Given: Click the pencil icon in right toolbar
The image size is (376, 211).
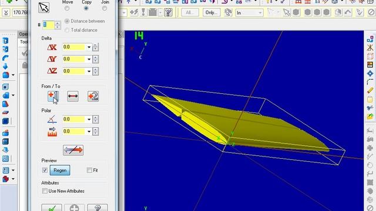Looking at the screenshot, I should (x=370, y=90).
